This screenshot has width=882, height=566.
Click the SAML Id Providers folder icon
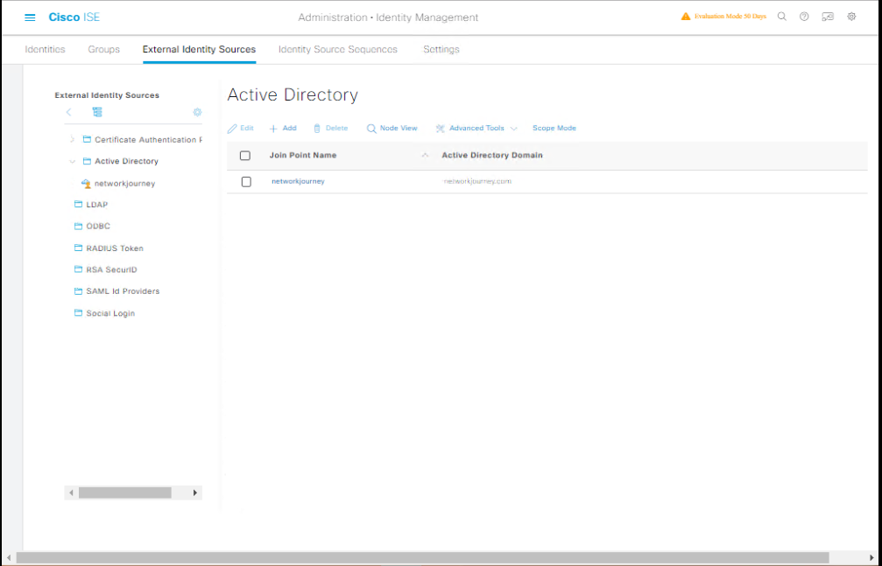(x=78, y=291)
